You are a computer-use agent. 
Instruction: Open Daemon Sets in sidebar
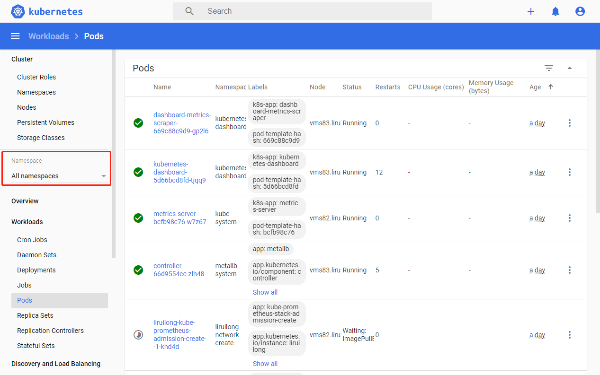point(36,255)
